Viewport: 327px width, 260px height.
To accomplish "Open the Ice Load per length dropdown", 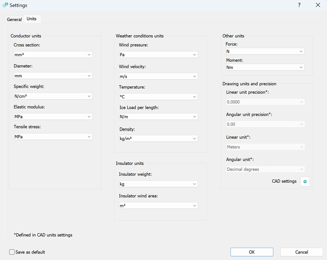I will pos(158,117).
